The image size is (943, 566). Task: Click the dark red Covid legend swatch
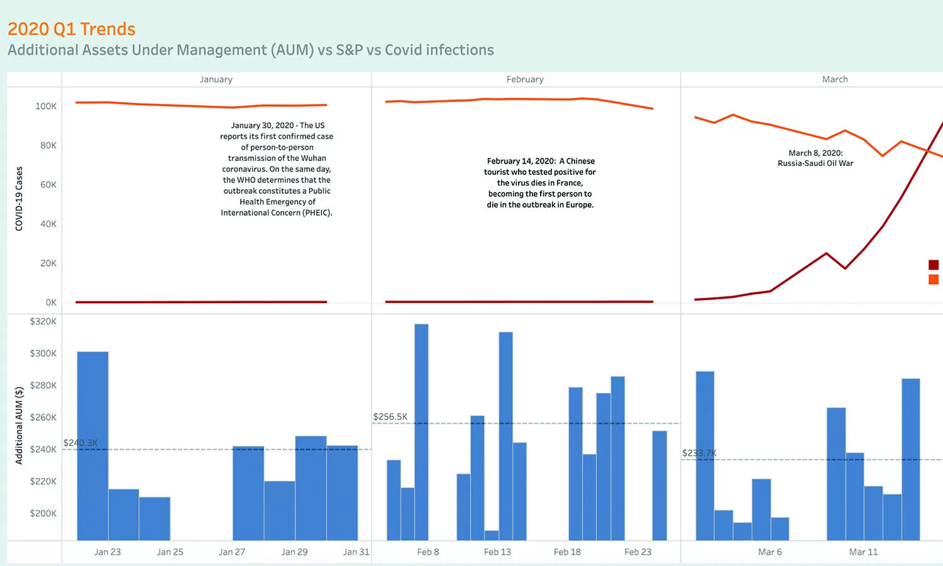click(x=934, y=265)
